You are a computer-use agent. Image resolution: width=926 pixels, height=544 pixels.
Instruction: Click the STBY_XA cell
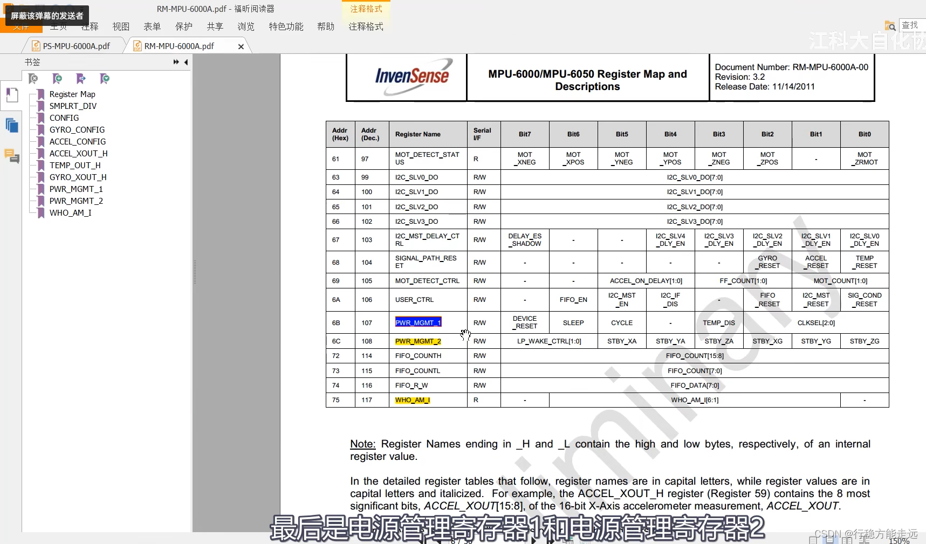622,341
